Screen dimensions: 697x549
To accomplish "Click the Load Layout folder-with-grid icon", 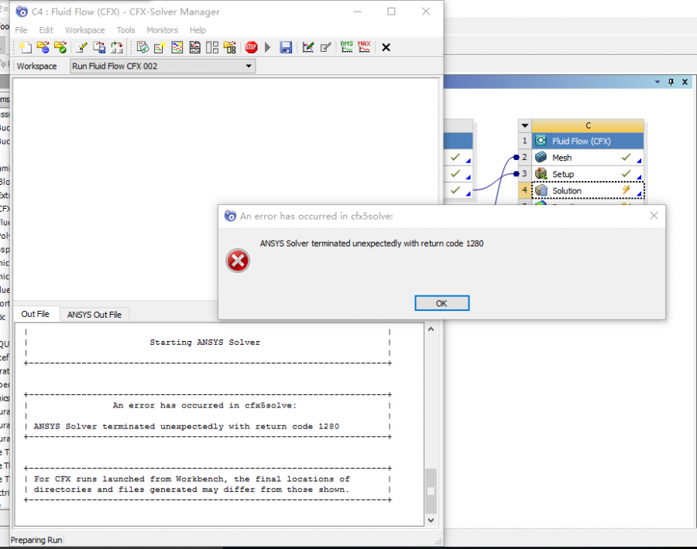I will pyautogui.click(x=230, y=47).
